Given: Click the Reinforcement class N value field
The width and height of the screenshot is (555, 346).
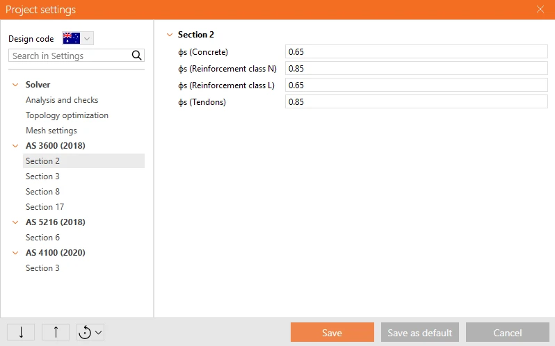Looking at the screenshot, I should tap(416, 68).
